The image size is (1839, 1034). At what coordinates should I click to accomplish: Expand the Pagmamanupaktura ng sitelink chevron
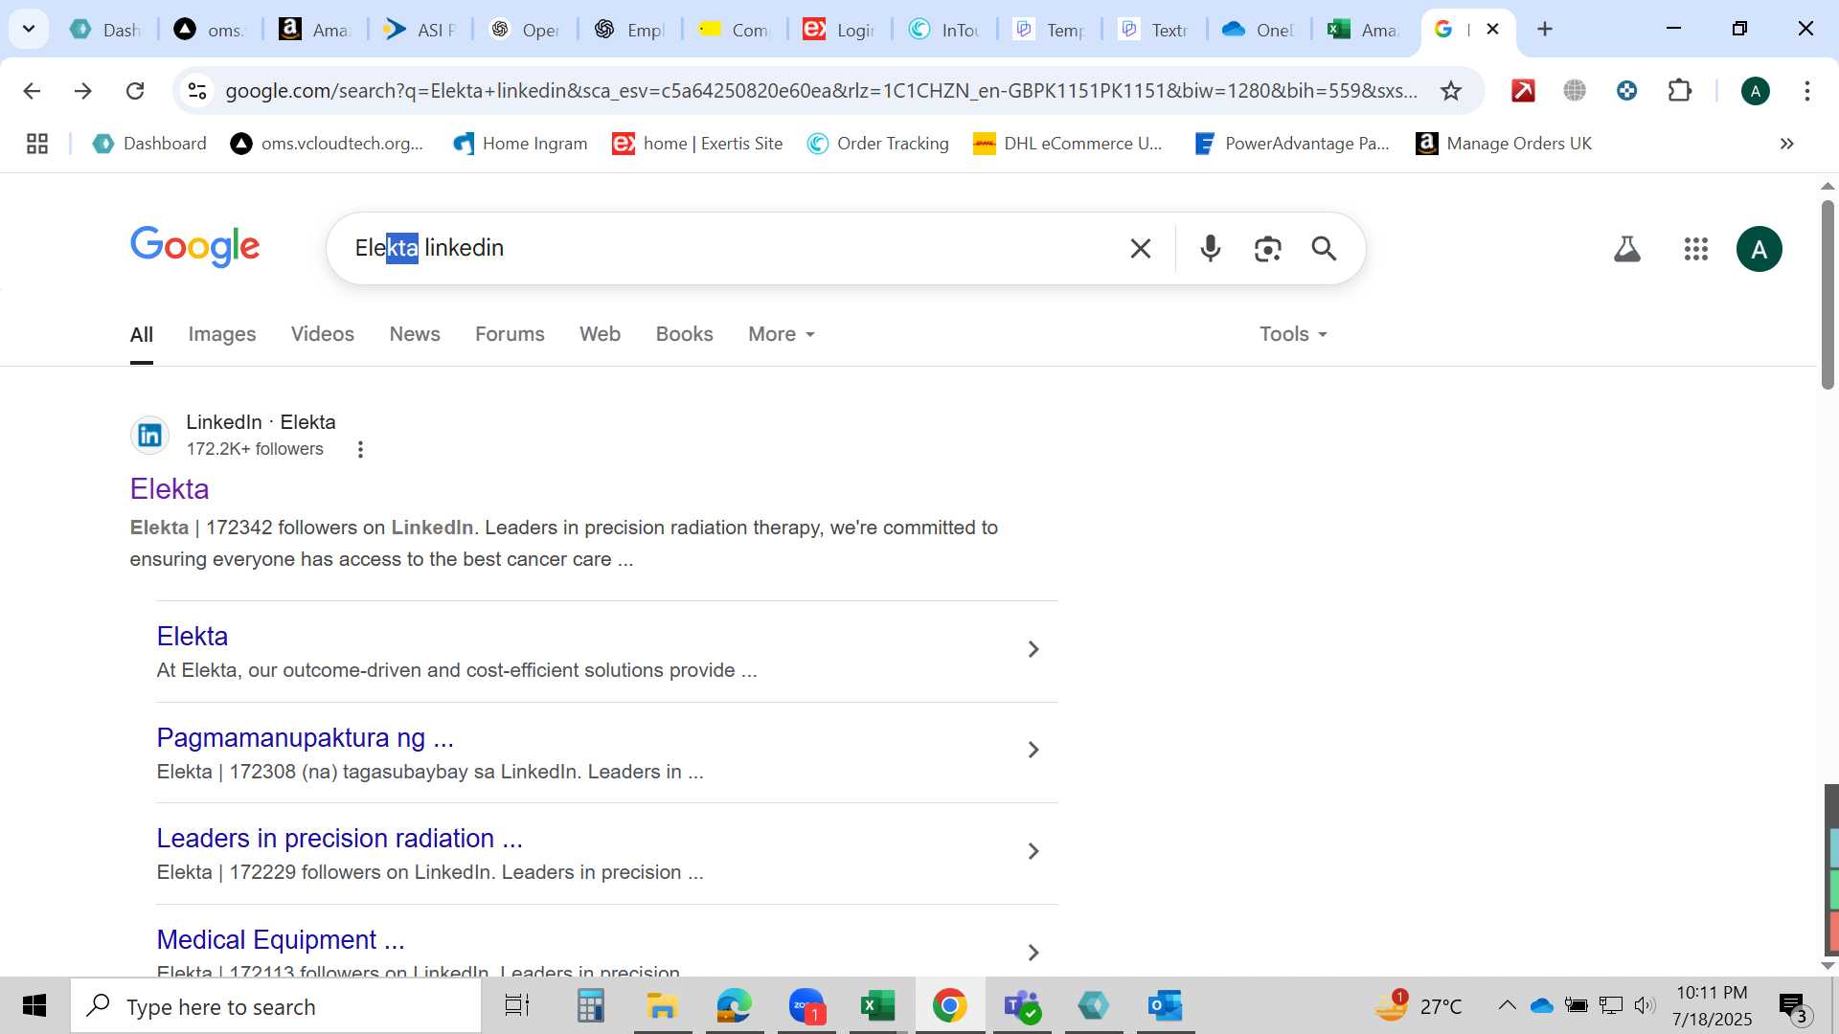pyautogui.click(x=1033, y=751)
